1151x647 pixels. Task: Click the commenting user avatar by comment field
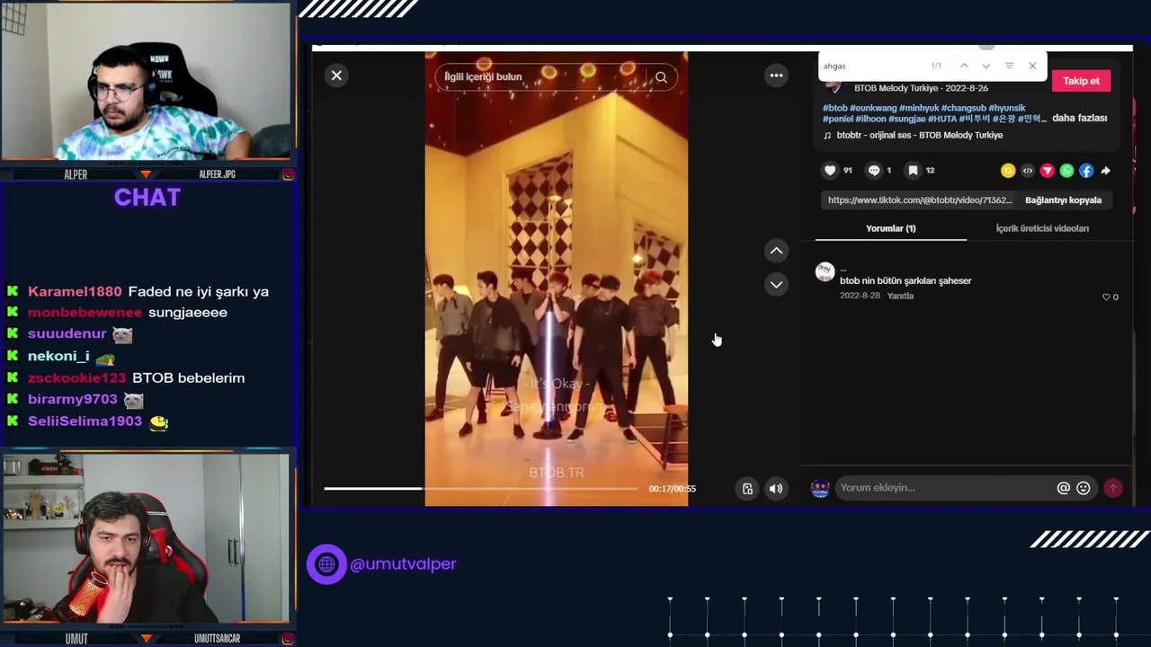click(819, 488)
